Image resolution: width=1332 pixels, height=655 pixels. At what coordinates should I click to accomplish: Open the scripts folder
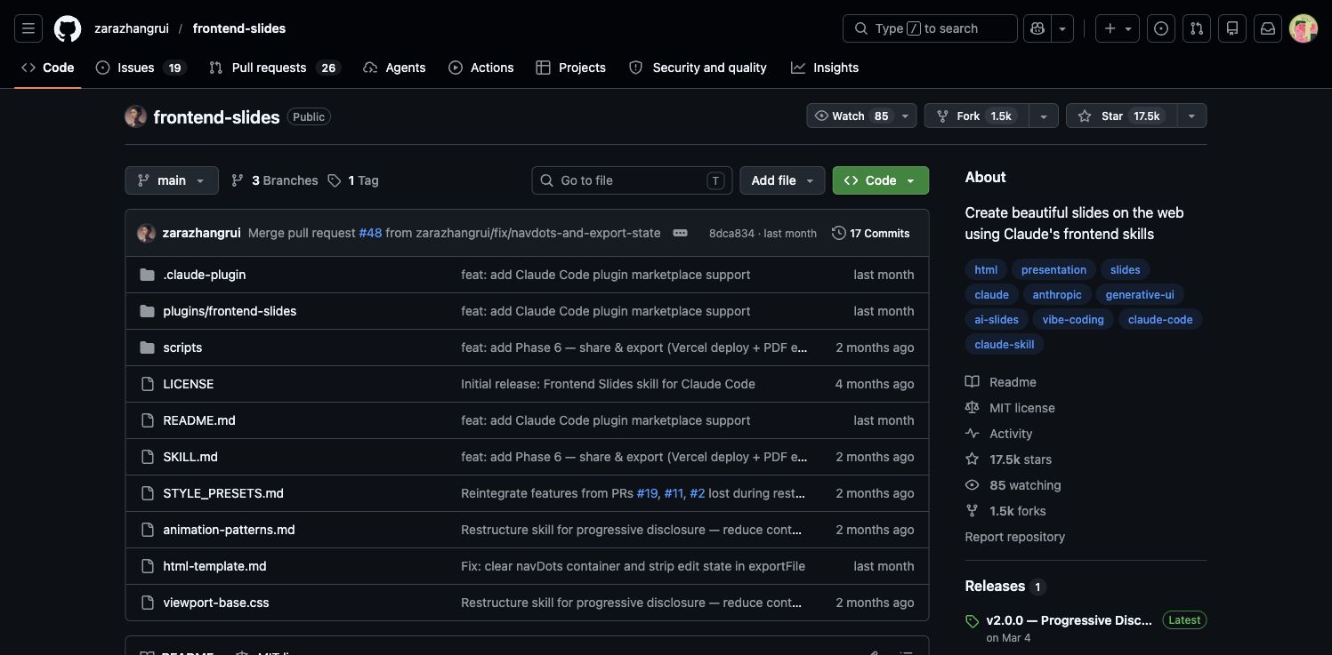pos(182,347)
